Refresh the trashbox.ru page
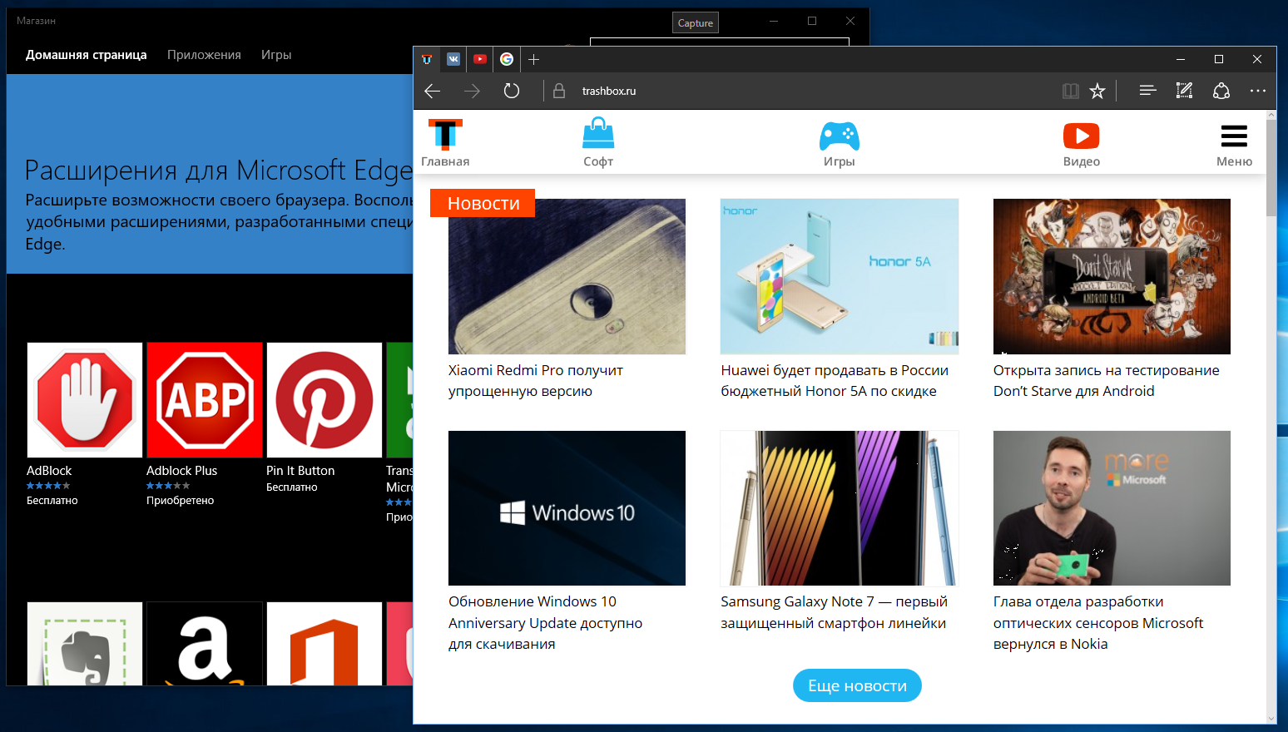Viewport: 1288px width, 732px height. click(x=512, y=91)
